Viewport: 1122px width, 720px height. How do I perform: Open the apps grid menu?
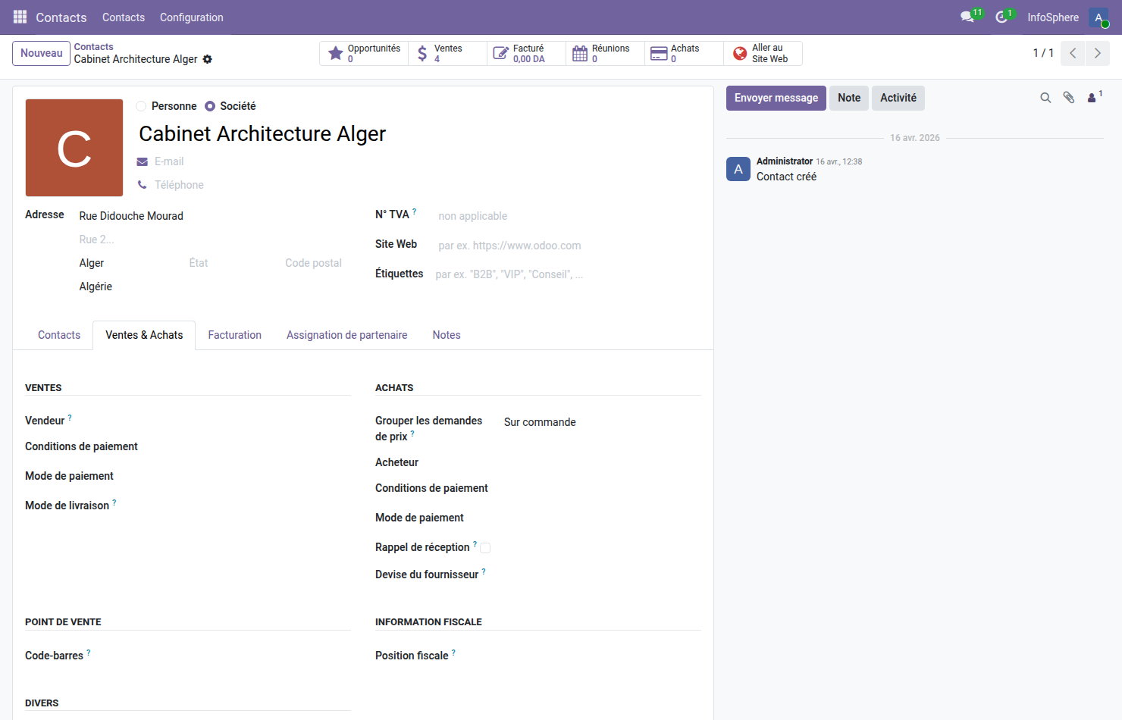click(x=20, y=17)
